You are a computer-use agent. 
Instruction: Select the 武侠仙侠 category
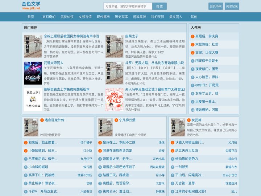[x=67, y=17]
